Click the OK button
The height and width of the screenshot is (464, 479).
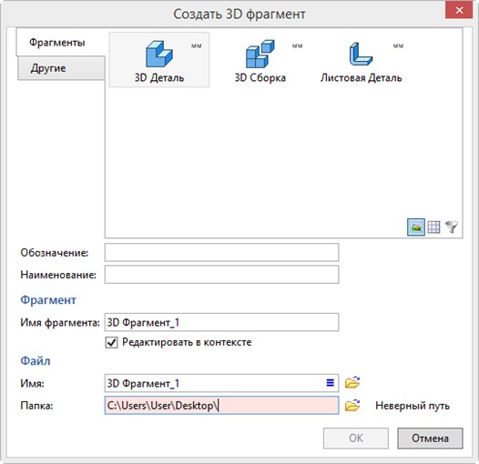coord(356,438)
